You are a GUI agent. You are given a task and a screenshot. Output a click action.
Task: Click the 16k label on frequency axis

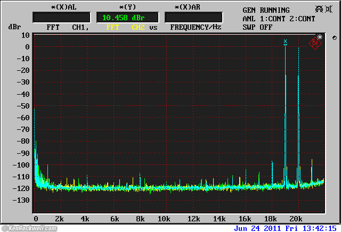coord(245,219)
